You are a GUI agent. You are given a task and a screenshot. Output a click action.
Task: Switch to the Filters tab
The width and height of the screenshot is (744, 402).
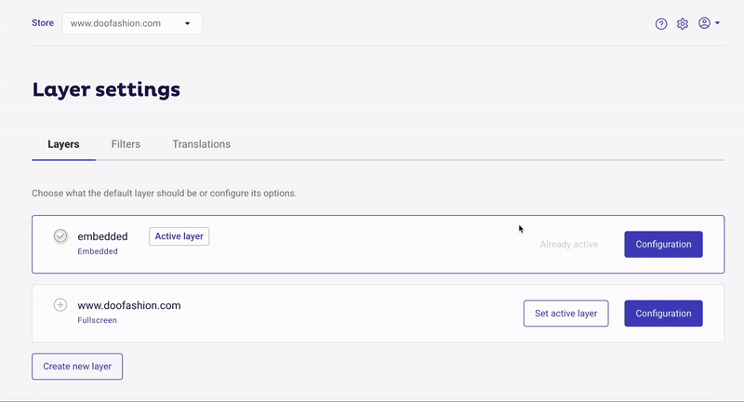coord(126,144)
